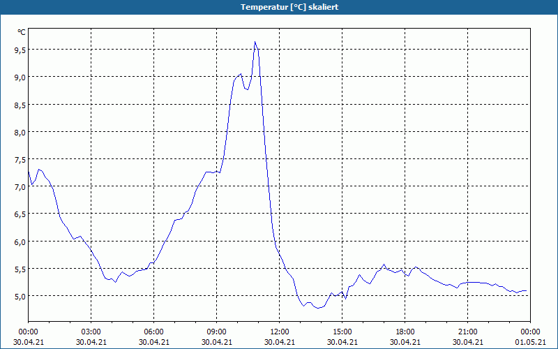The width and height of the screenshot is (558, 349).
Task: Click the chart title 'Temperatur [°C] skaliert'
Action: [x=289, y=7]
